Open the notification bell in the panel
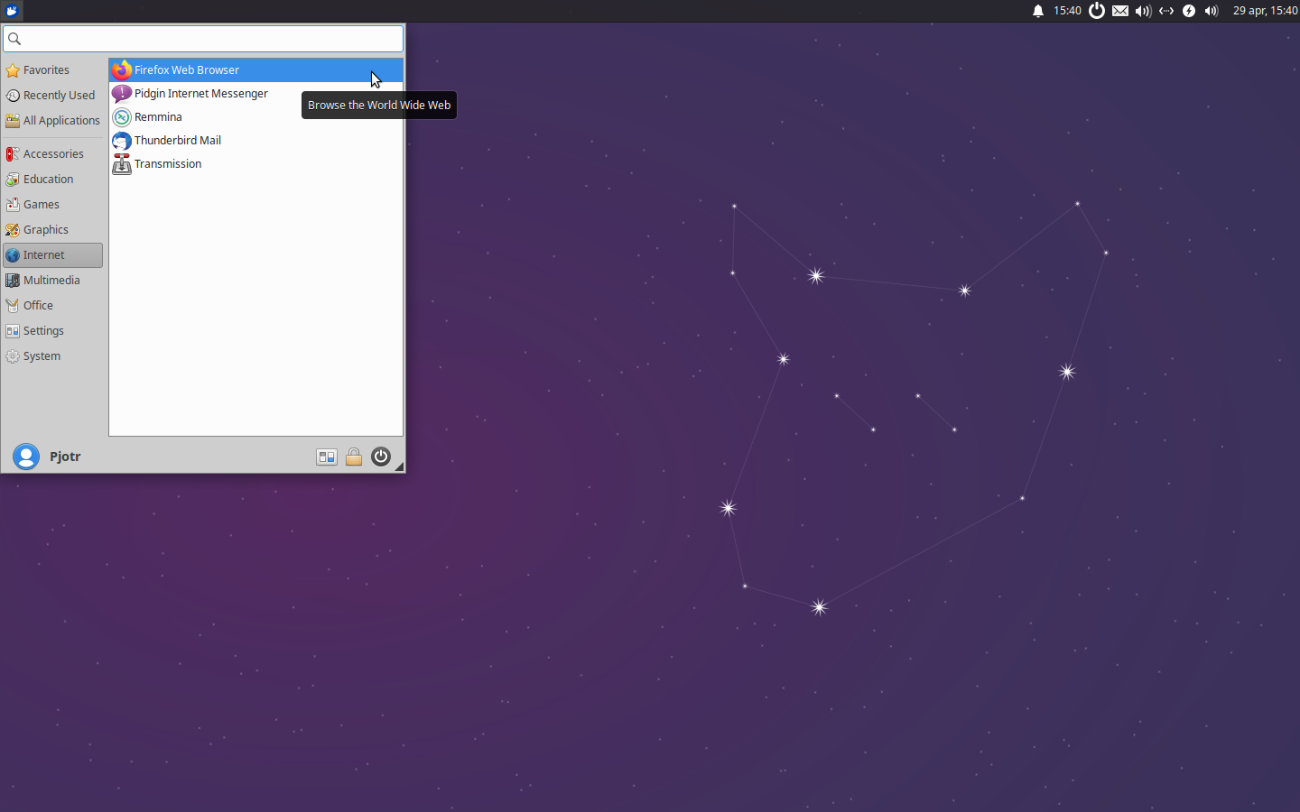The width and height of the screenshot is (1300, 812). (1036, 11)
